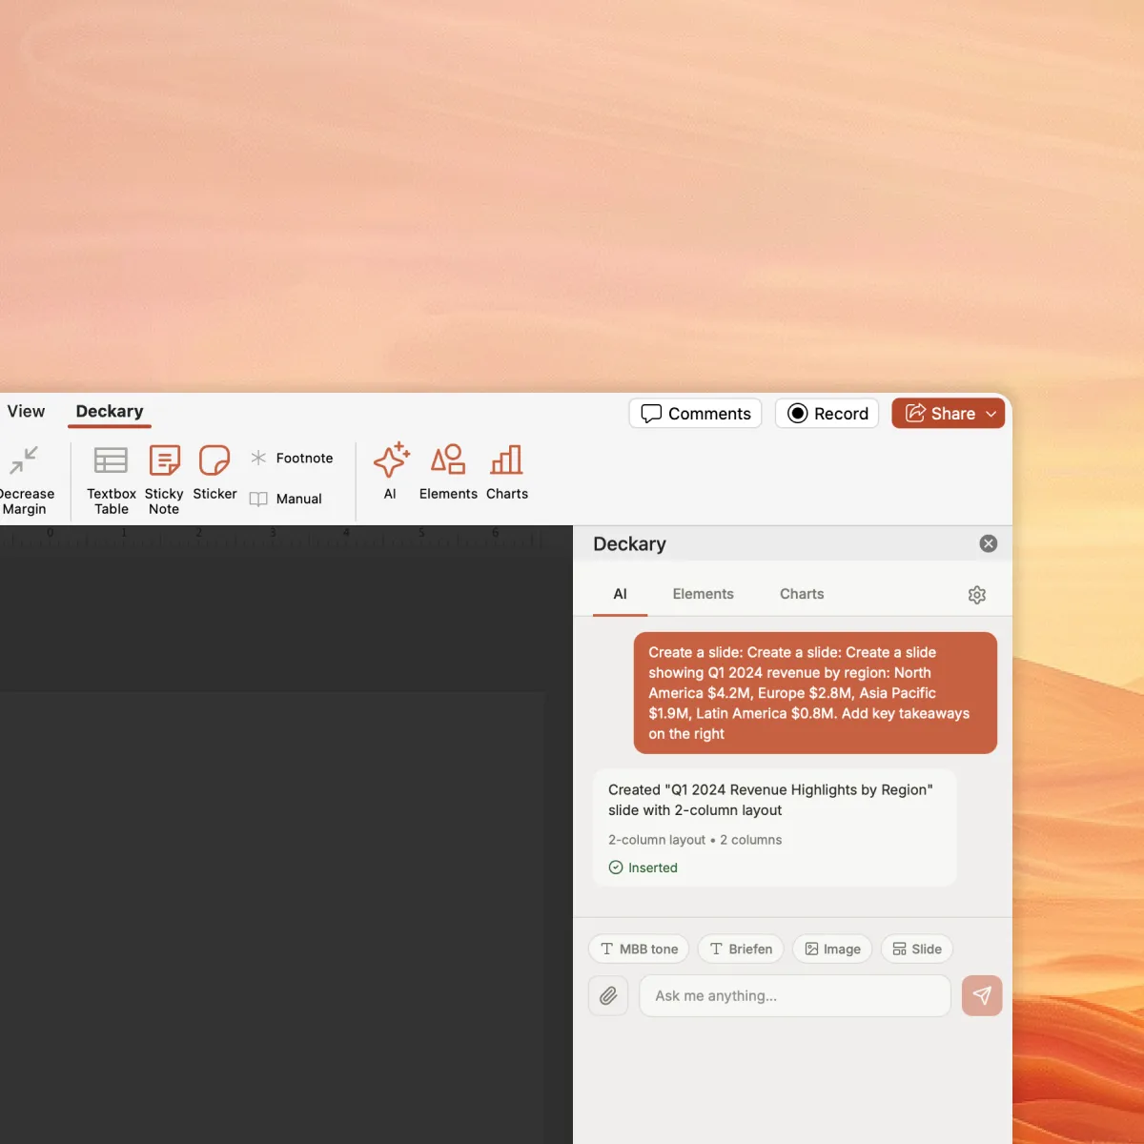This screenshot has height=1144, width=1144.
Task: Open Deckary panel settings gear
Action: coord(977,595)
